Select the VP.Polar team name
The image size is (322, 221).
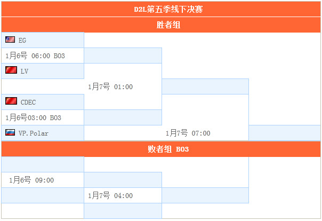[x=34, y=133]
